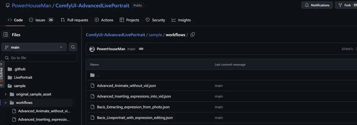The height and width of the screenshot is (125, 357).
Task: Select LivePortrait folder in file tree
Action: (x=23, y=77)
